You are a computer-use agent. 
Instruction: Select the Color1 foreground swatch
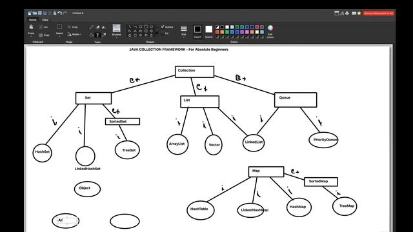click(x=198, y=29)
